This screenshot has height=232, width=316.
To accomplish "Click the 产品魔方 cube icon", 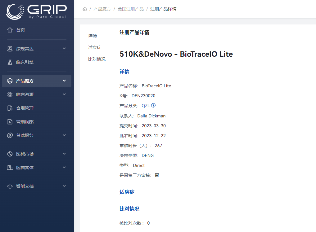I will tap(10, 81).
